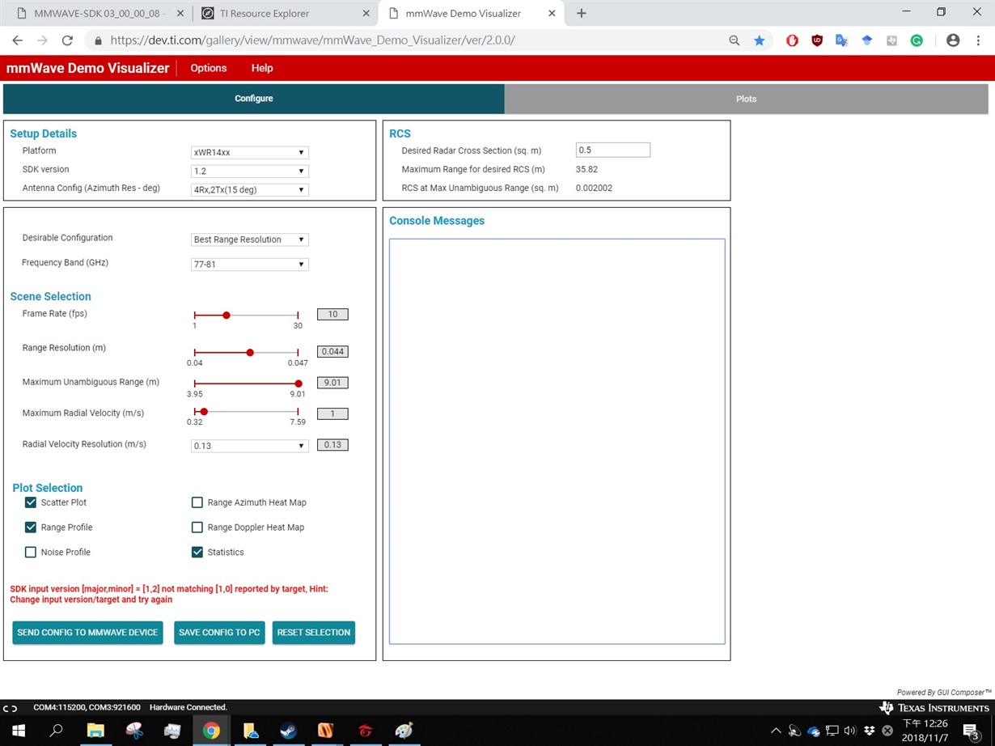
Task: Click the browser forward arrow
Action: 42,40
